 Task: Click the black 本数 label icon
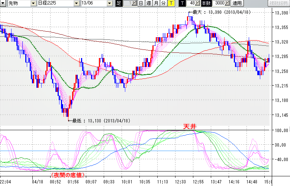[206, 3]
